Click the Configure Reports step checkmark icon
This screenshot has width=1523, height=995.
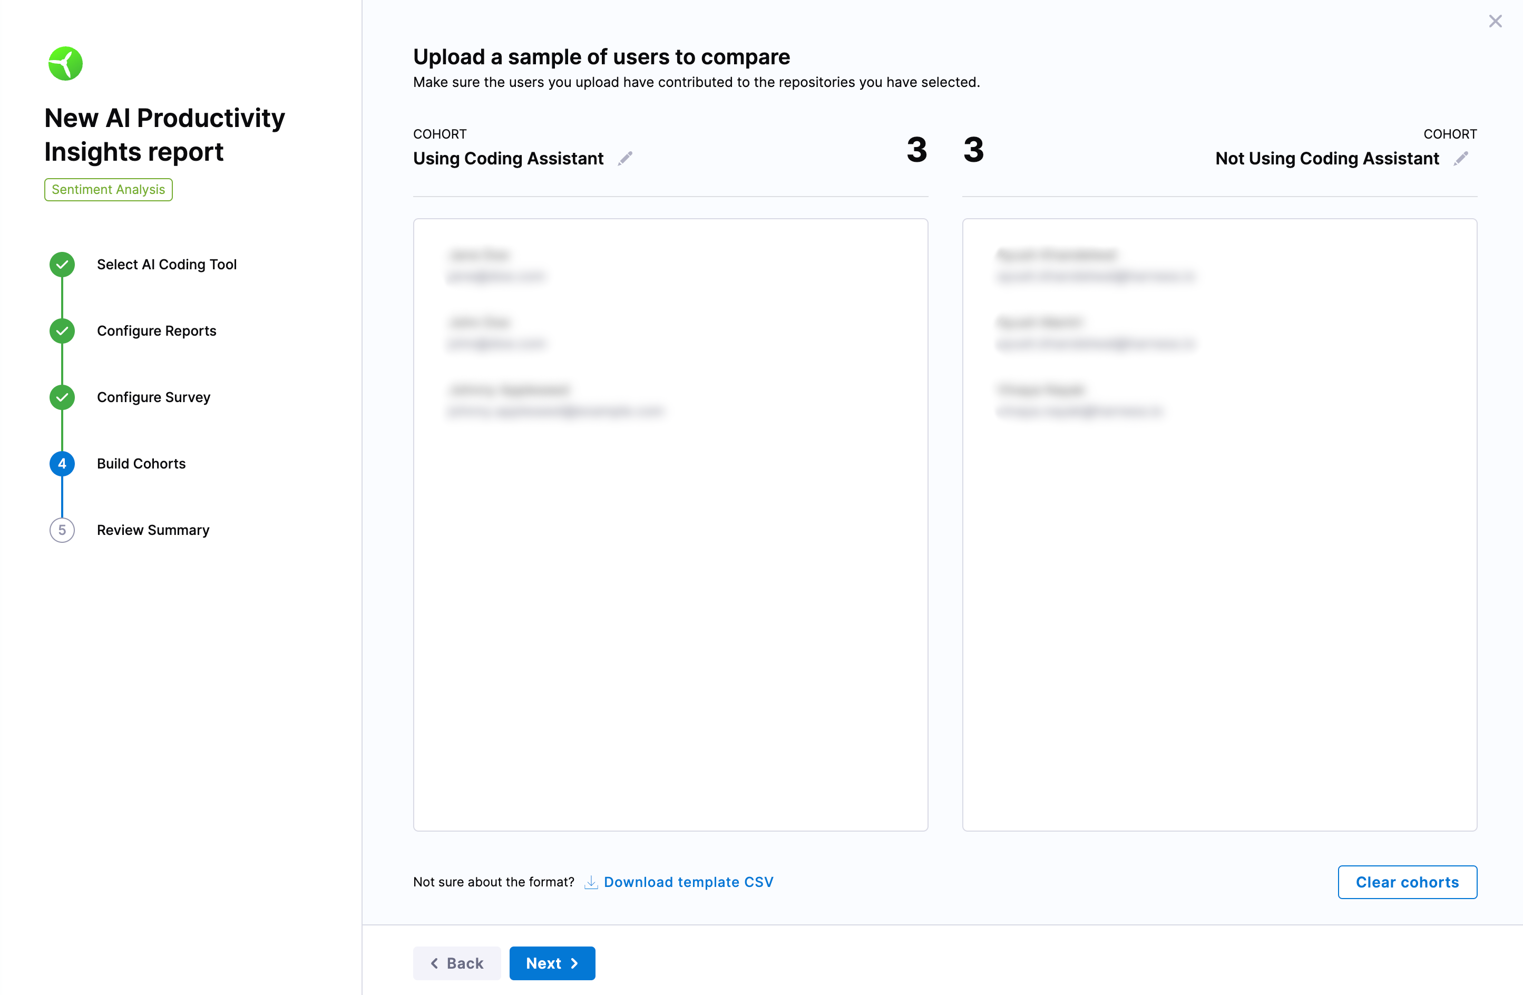point(62,331)
